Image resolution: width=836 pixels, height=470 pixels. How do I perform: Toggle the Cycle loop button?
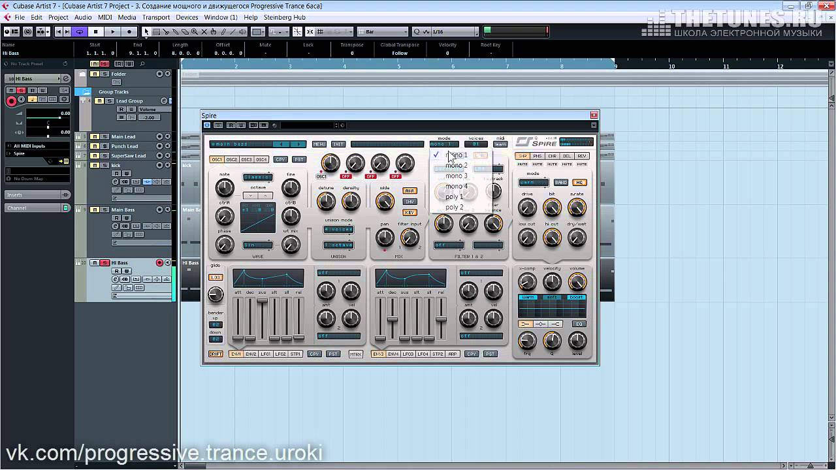(x=80, y=31)
